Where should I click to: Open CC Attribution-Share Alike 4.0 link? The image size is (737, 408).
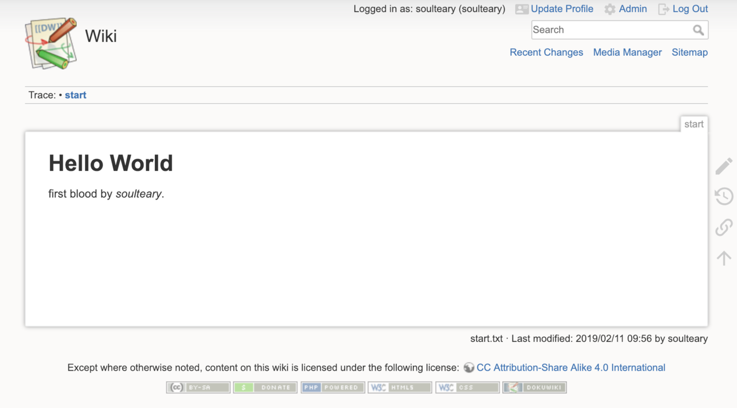click(571, 368)
